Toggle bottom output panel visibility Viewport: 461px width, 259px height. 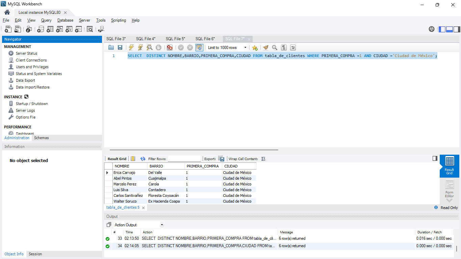(x=450, y=29)
